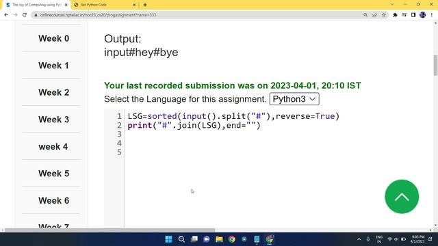Show hidden system tray icons
The width and height of the screenshot is (438, 246).
point(359,239)
